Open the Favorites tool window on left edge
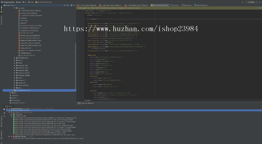The height and width of the screenshot is (144, 262). [1, 134]
